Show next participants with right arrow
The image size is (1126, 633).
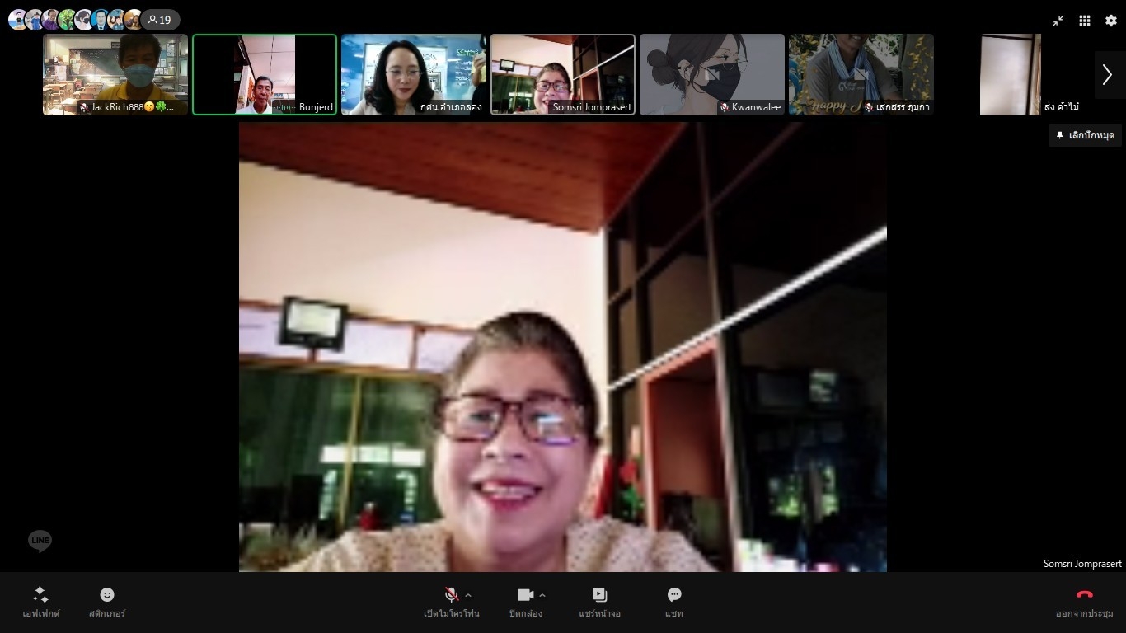click(1107, 75)
